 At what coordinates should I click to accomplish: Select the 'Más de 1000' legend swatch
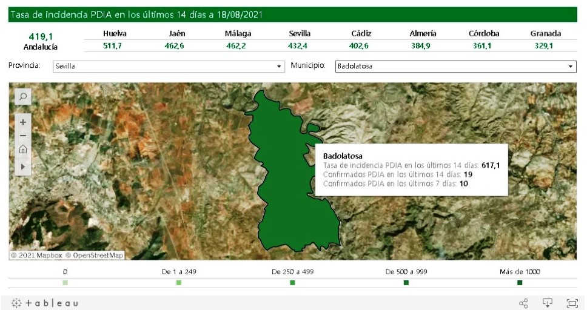[x=520, y=283]
